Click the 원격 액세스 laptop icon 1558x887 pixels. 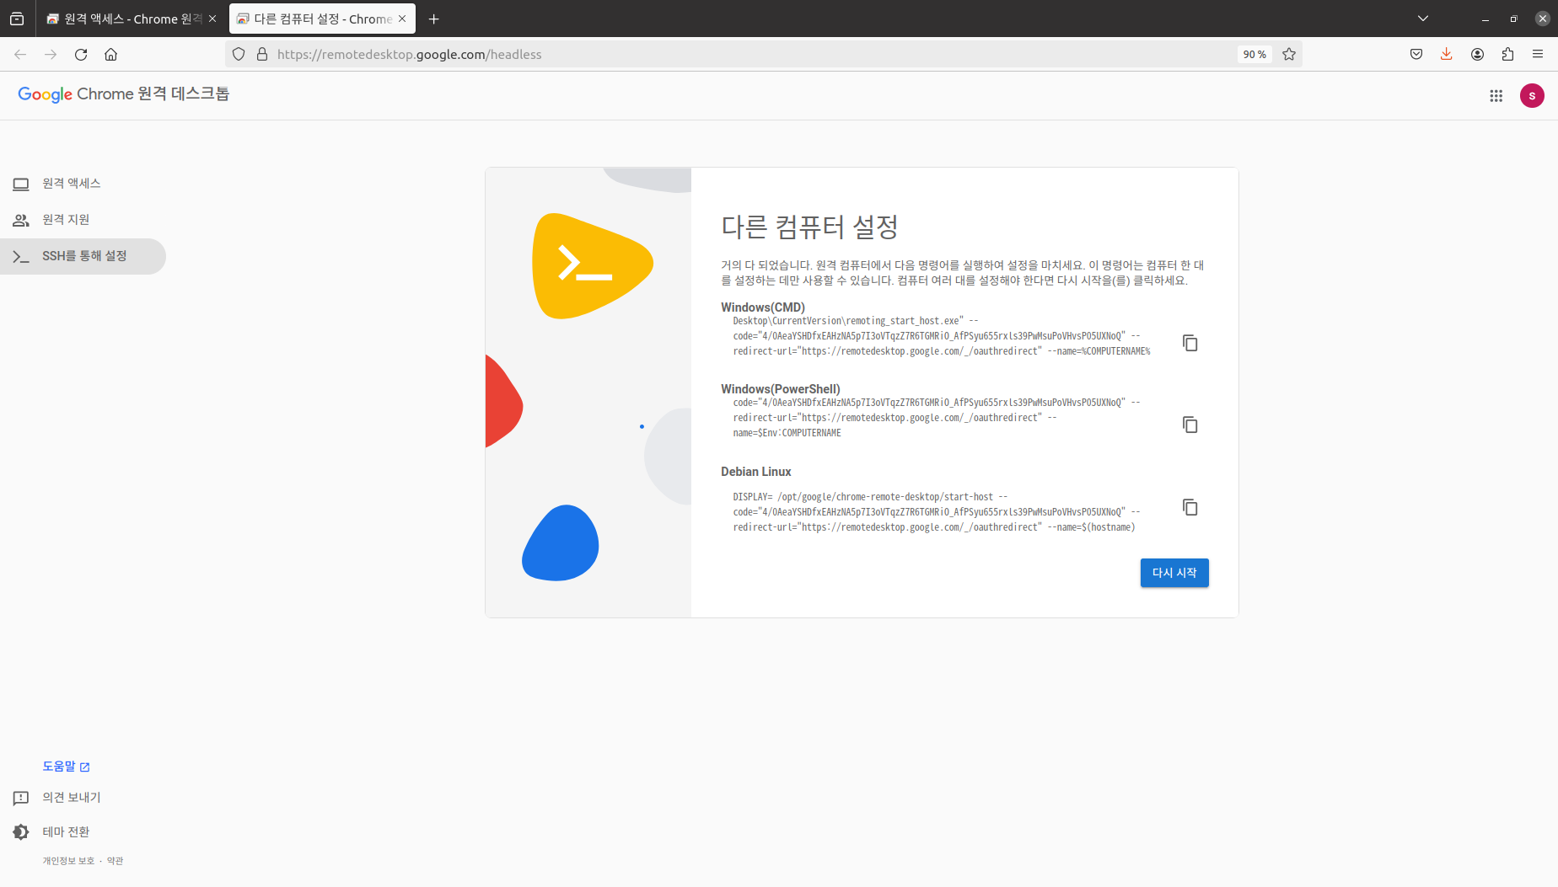(x=21, y=184)
